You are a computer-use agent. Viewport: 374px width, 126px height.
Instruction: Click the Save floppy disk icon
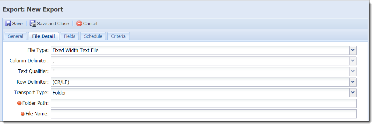point(8,23)
